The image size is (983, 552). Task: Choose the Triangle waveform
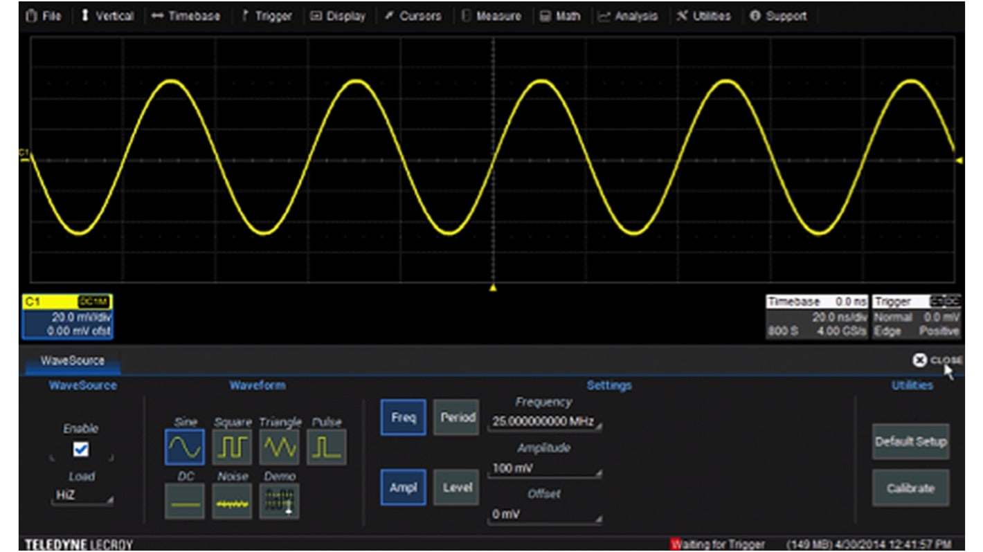click(x=279, y=447)
